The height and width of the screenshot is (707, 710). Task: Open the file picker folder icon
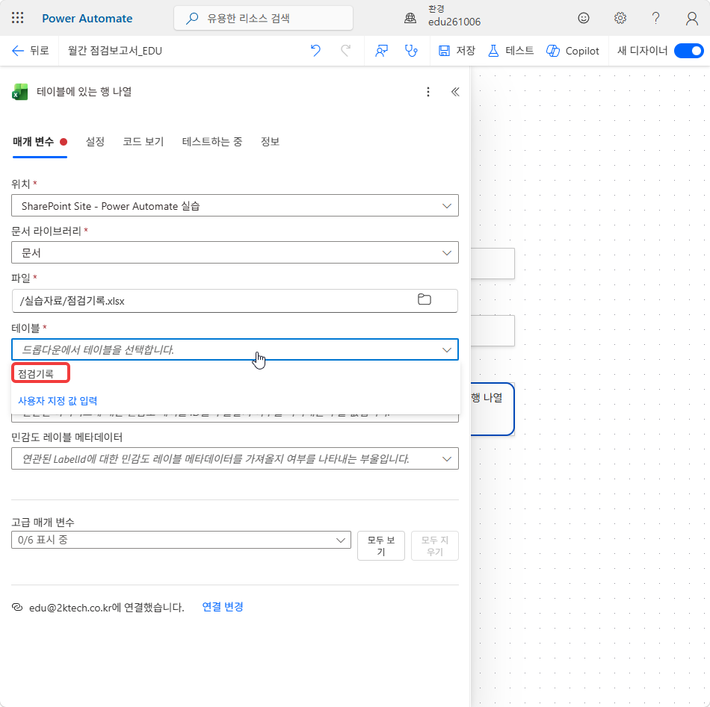tap(425, 299)
